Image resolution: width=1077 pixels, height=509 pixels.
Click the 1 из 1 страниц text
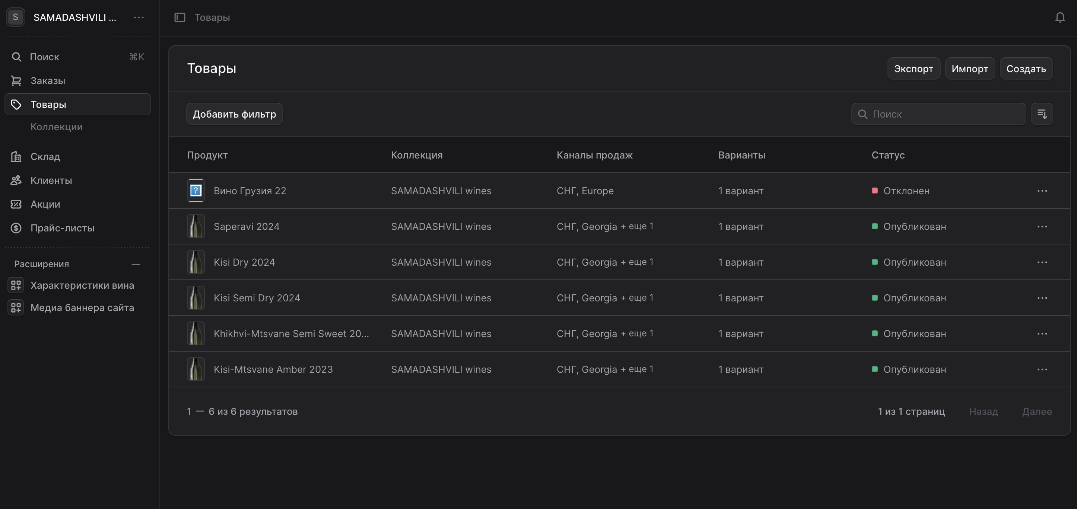(x=911, y=411)
